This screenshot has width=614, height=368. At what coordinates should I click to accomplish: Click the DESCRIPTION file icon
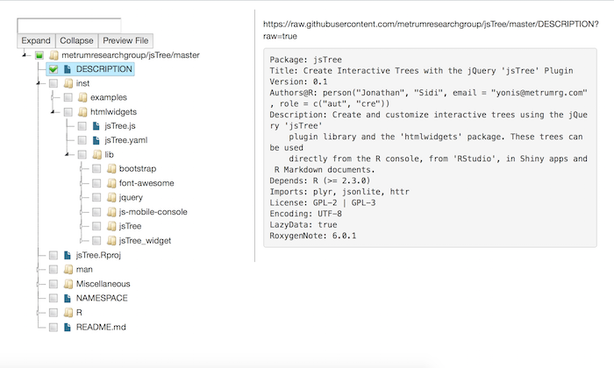[x=68, y=69]
